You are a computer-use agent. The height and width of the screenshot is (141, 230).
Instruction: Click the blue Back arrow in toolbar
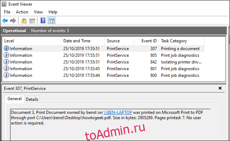tap(5, 21)
